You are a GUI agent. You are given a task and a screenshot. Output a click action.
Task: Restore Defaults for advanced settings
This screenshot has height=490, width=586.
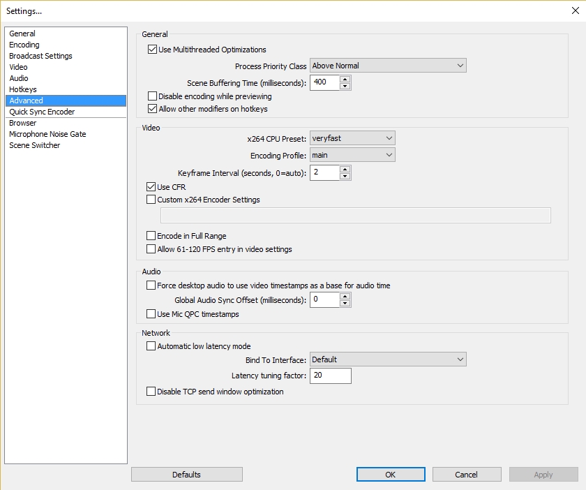[186, 474]
